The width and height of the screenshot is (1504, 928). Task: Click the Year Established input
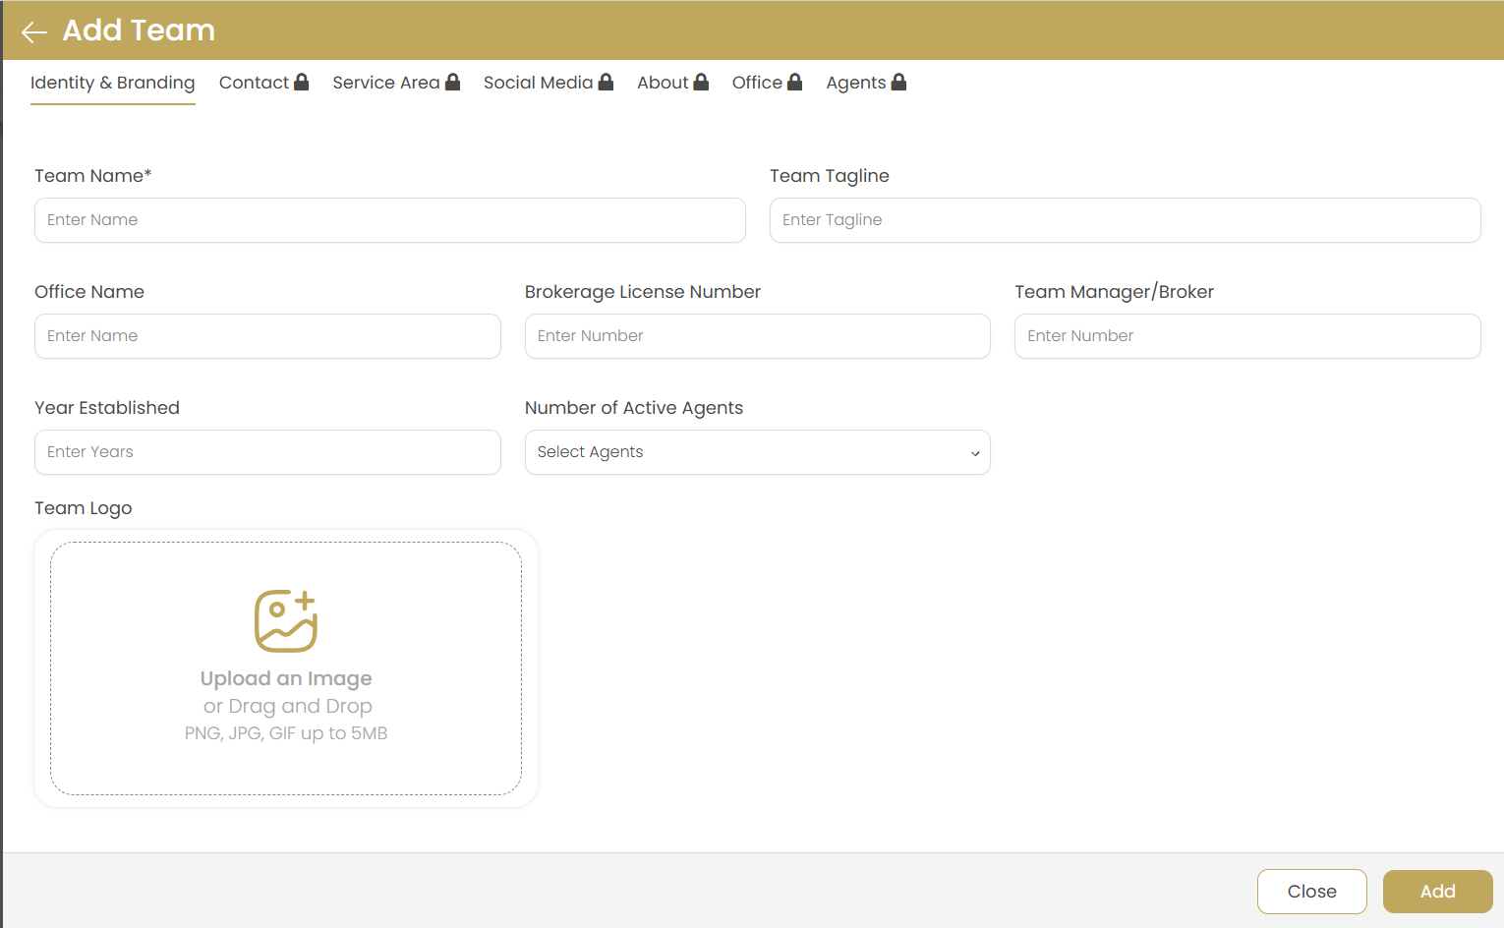click(267, 452)
